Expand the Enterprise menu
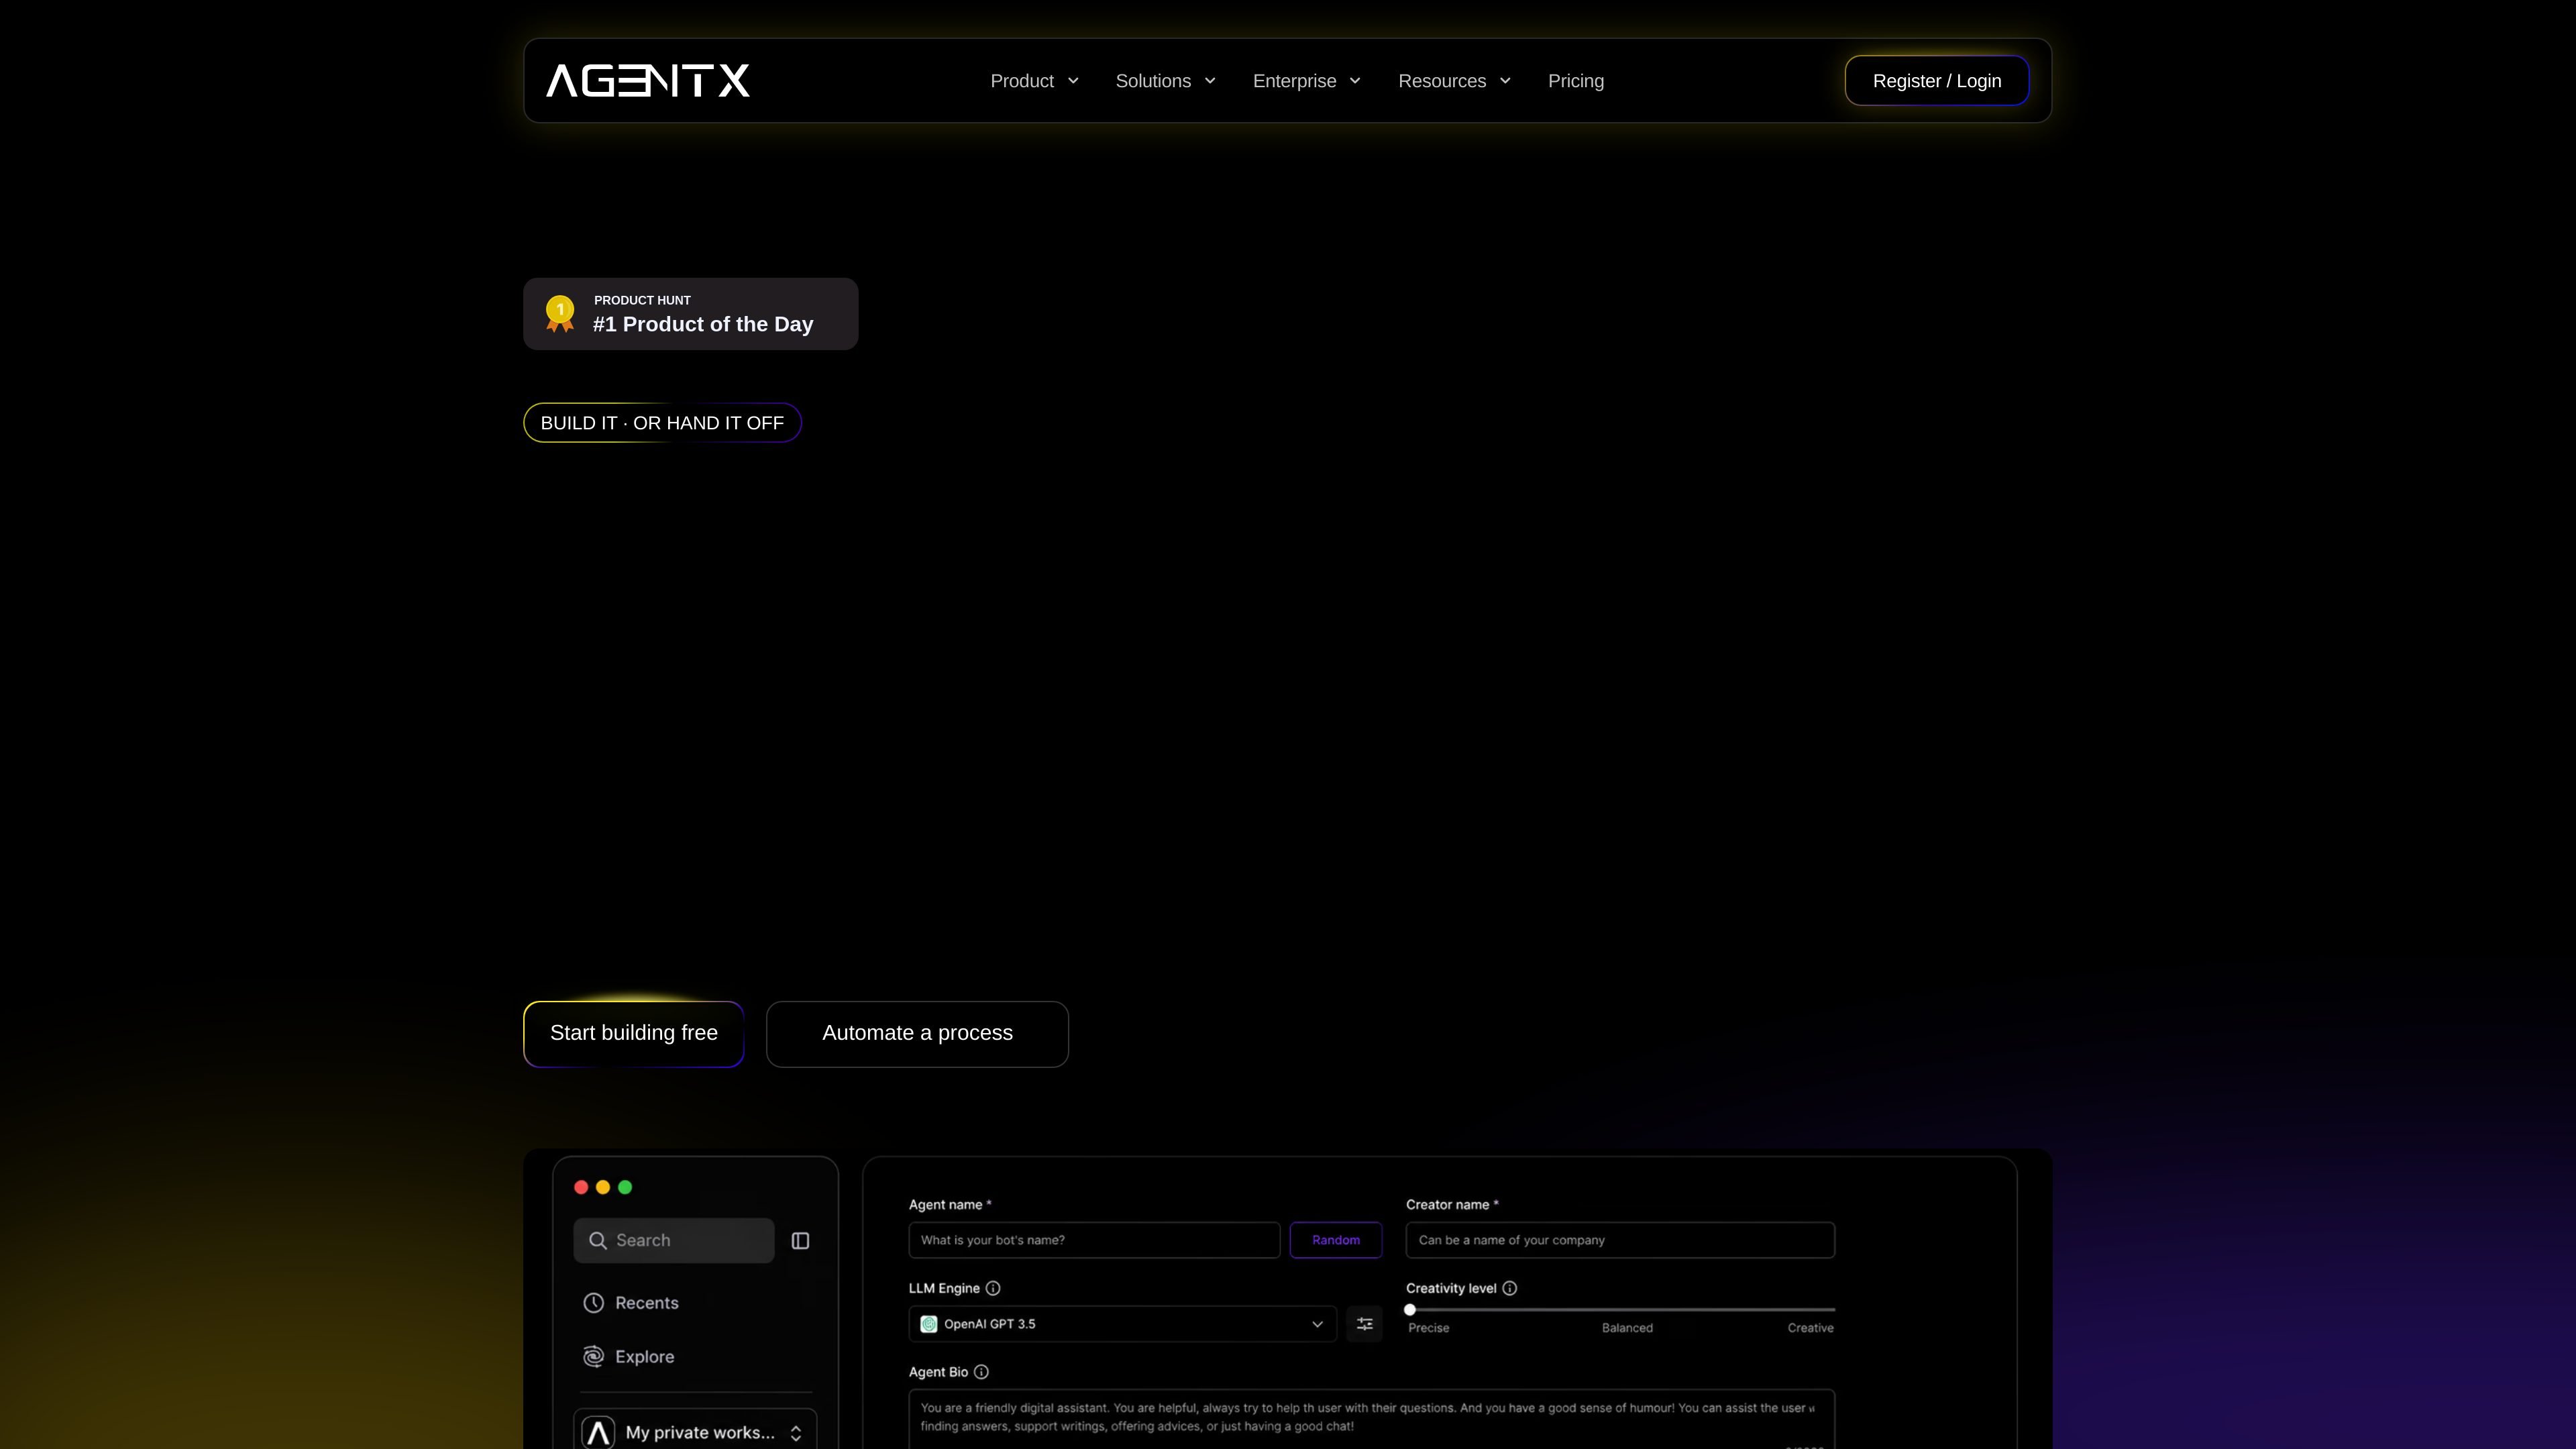2576x1449 pixels. pos(1306,81)
